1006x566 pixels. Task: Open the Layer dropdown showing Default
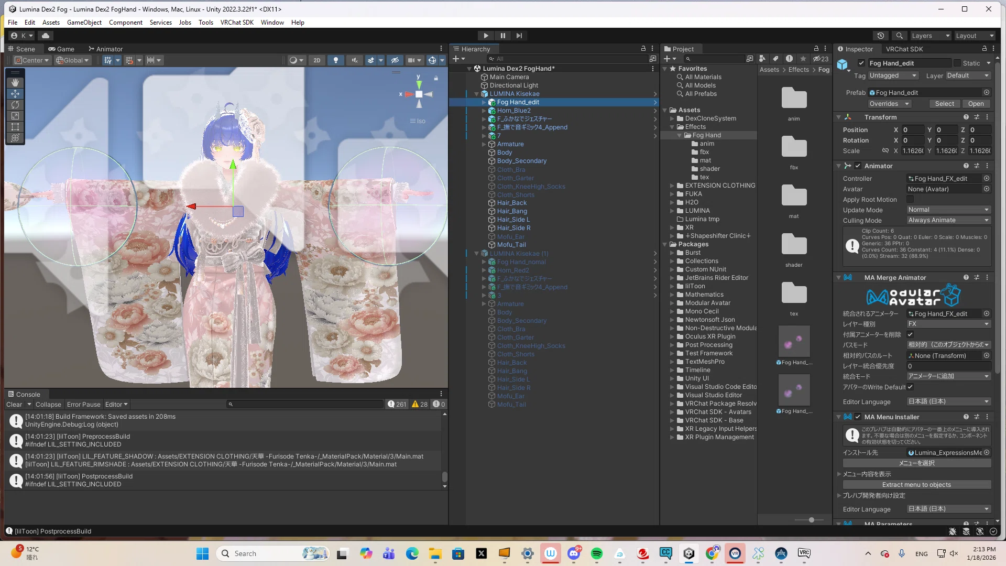pyautogui.click(x=968, y=75)
